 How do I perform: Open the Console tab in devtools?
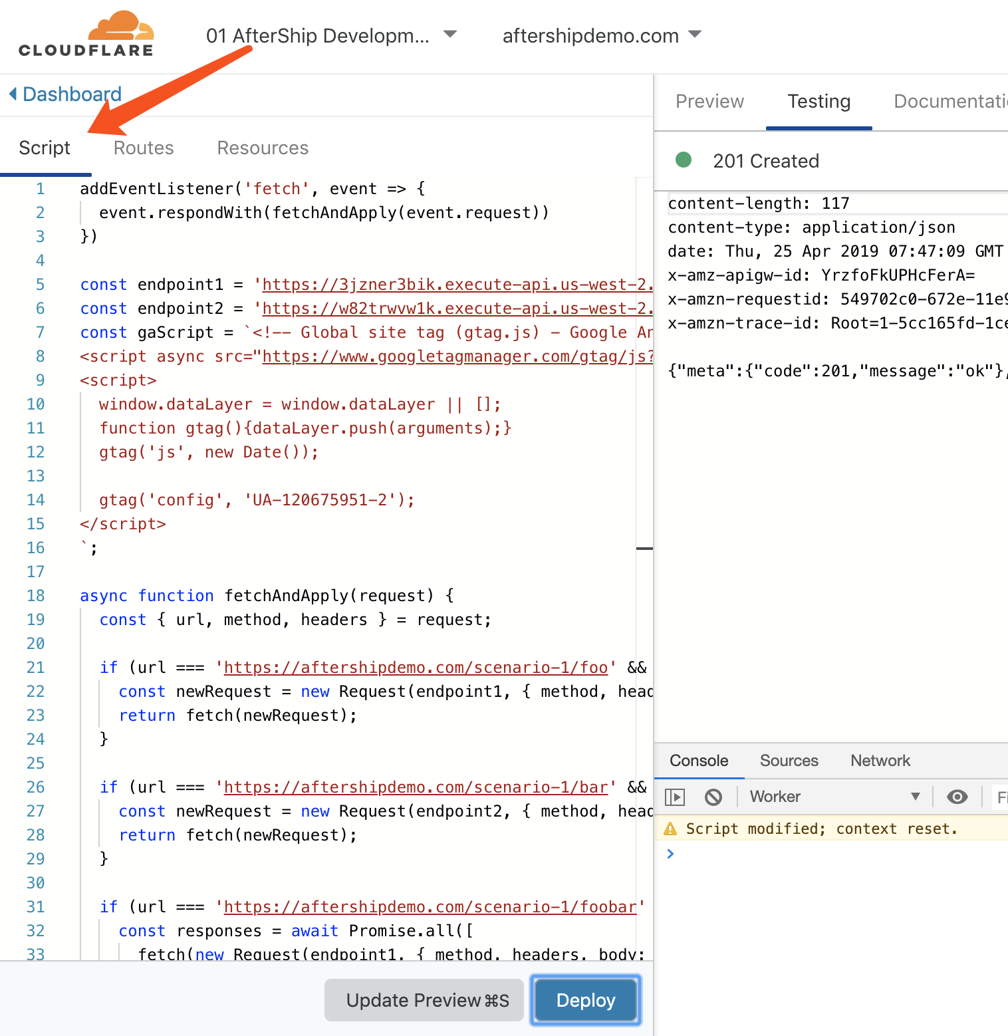click(699, 761)
